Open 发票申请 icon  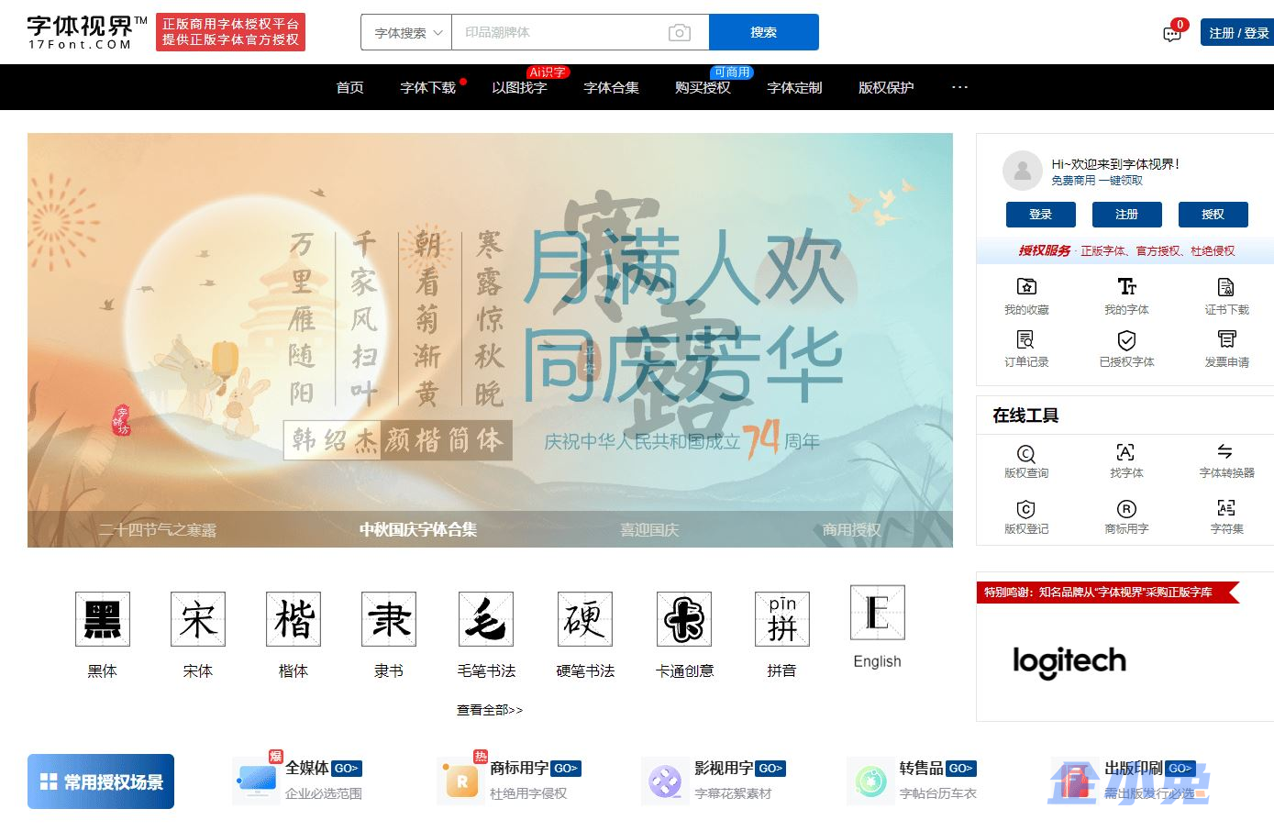coord(1226,339)
